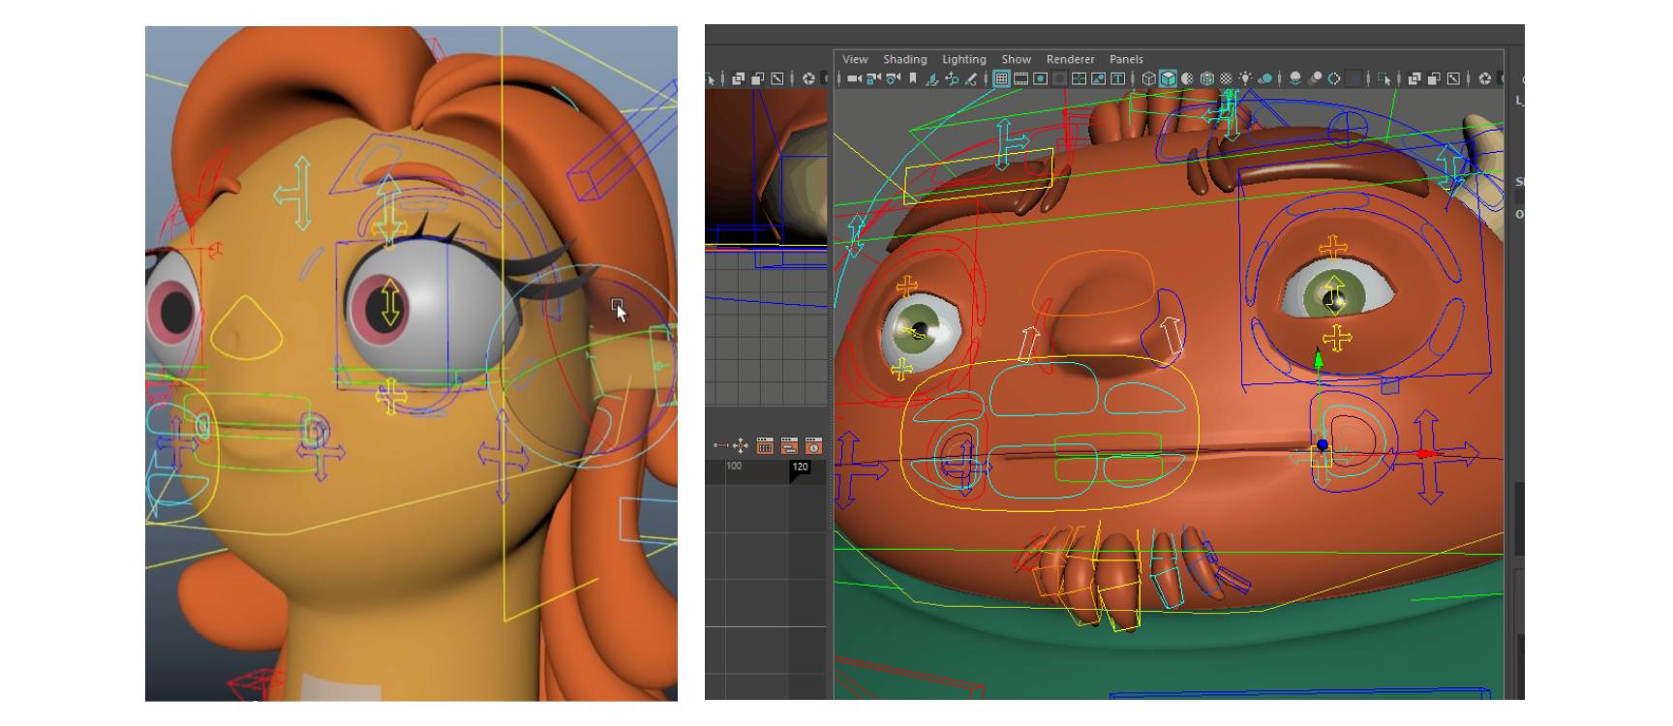Toggle the Gate Mask display
Viewport: 1673px width, 726px height.
tap(1060, 78)
